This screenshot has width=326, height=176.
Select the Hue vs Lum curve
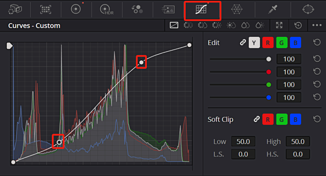coord(217,25)
